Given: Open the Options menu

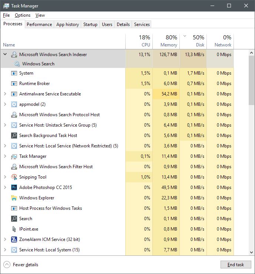Looking at the screenshot, I should (23, 15).
